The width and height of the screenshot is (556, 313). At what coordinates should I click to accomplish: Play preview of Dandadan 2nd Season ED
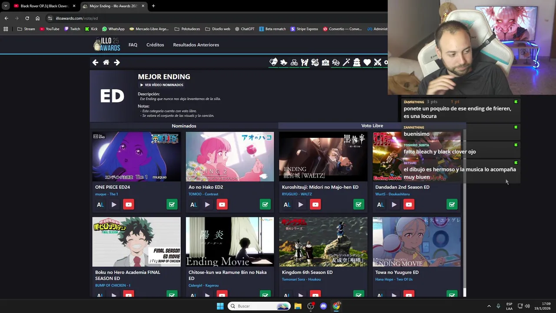point(394,204)
